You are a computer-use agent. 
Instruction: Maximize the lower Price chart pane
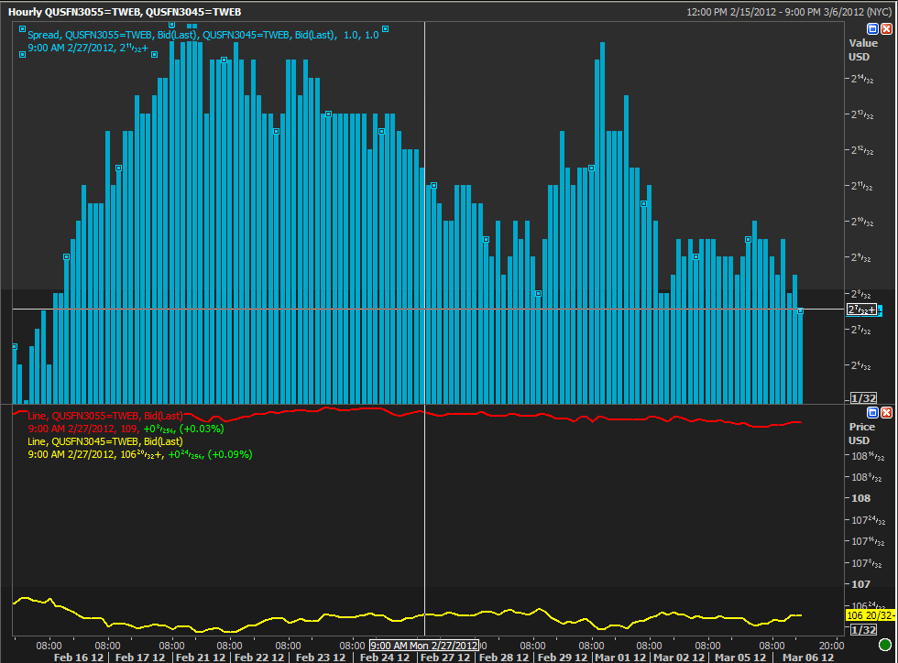pyautogui.click(x=872, y=413)
